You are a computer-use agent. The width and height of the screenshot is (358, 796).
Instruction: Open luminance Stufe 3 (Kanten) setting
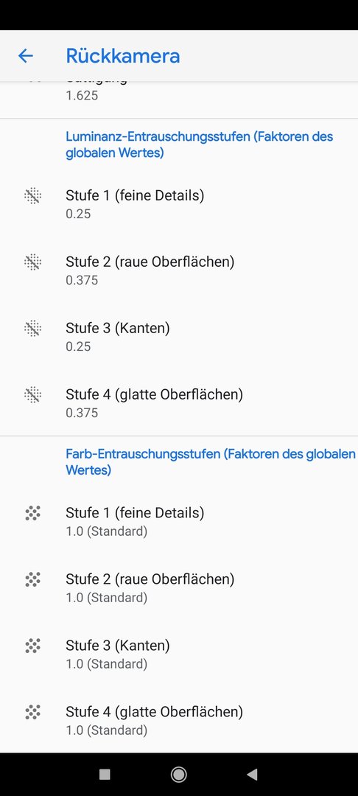pyautogui.click(x=179, y=337)
